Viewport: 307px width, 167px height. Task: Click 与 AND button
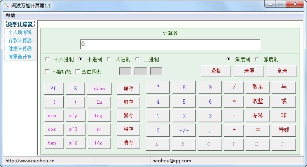[284, 87]
